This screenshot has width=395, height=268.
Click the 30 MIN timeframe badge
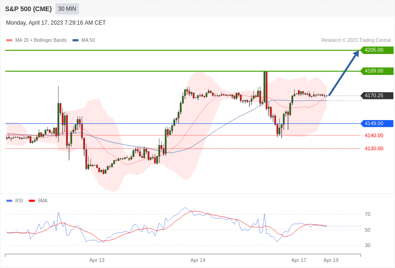(67, 9)
